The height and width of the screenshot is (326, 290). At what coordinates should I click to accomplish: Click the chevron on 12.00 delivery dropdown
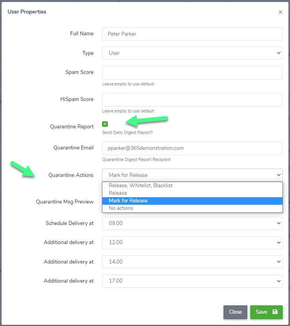278,243
